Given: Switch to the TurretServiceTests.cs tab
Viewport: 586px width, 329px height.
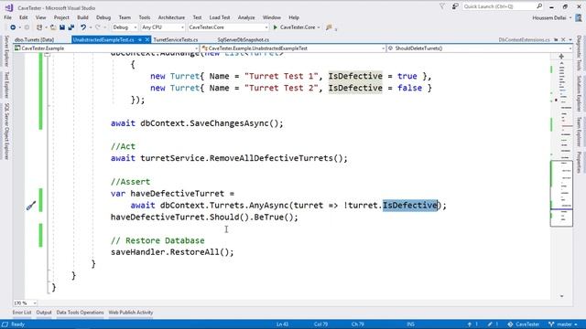Looking at the screenshot, I should 176,39.
